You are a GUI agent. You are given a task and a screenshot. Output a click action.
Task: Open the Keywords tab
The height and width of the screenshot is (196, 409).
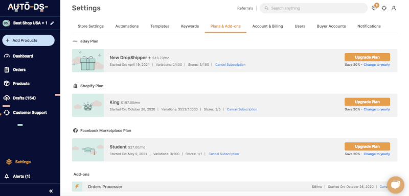pyautogui.click(x=190, y=27)
